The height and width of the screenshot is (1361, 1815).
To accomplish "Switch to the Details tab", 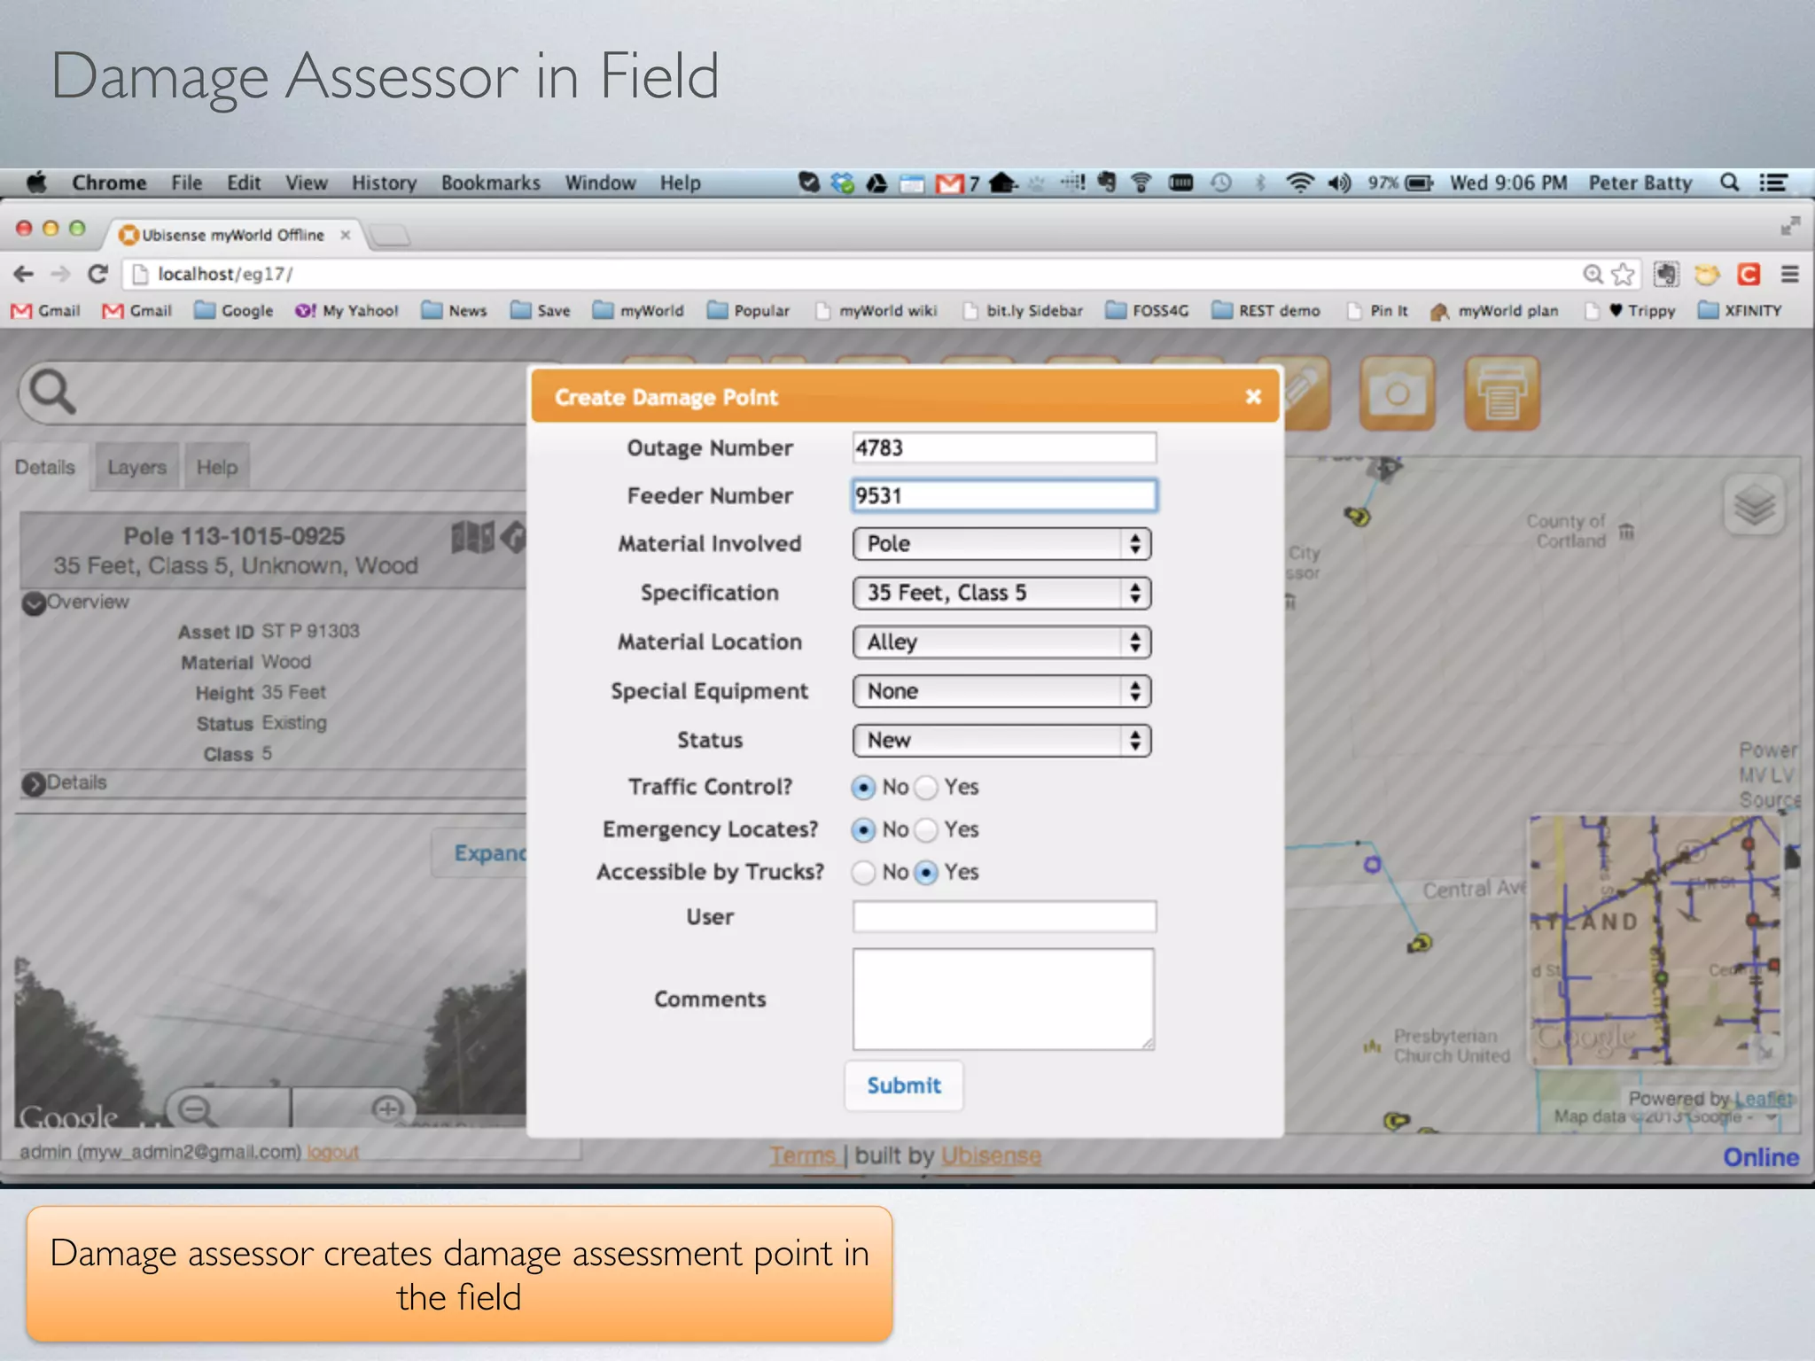I will click(x=45, y=467).
